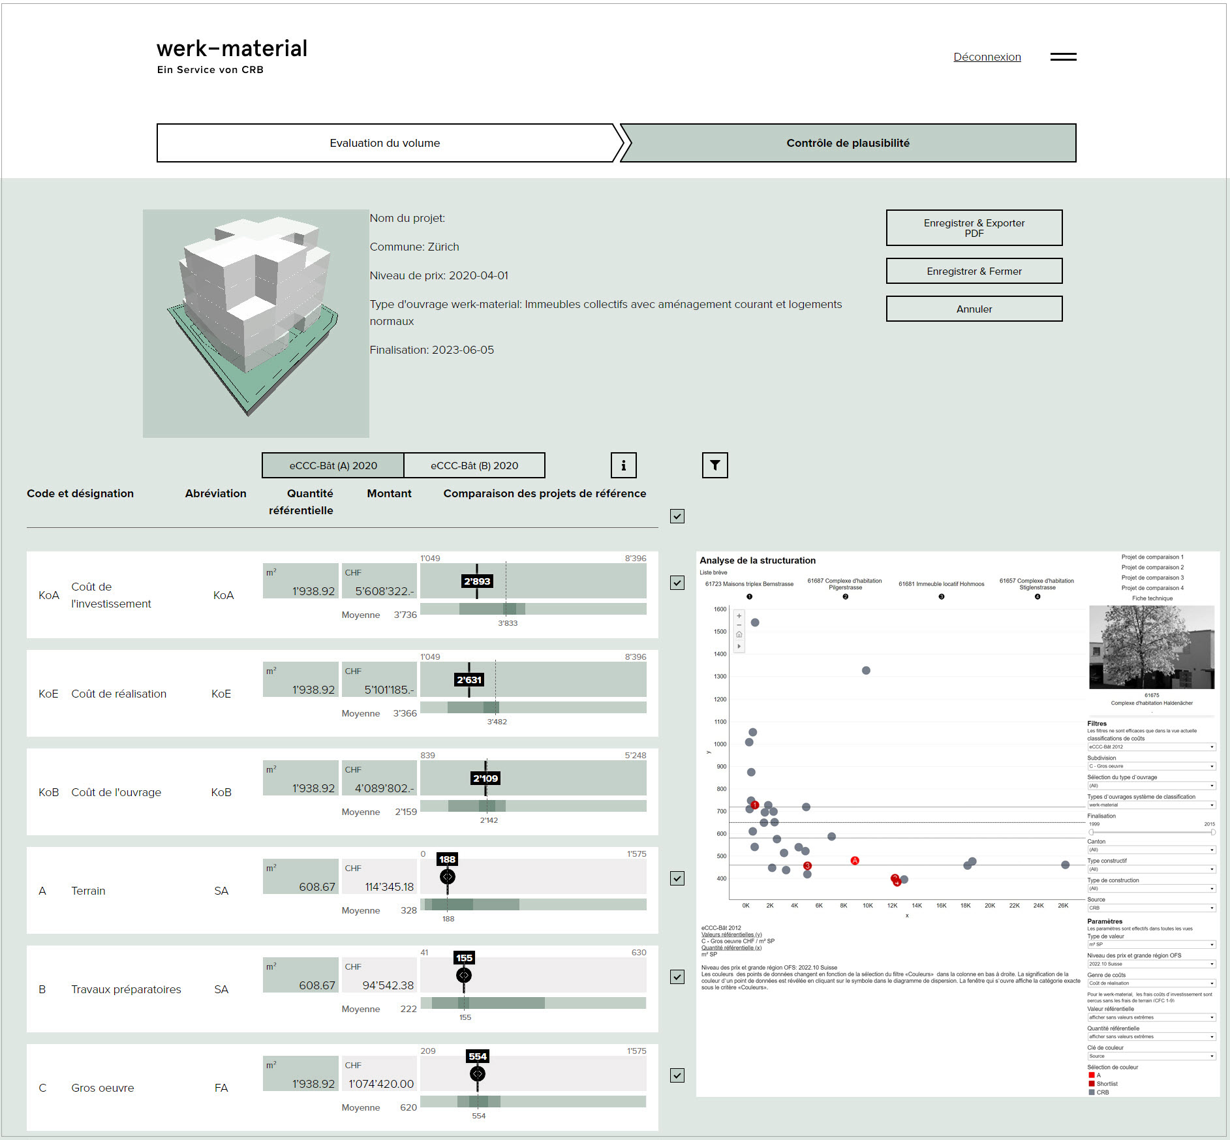1230x1140 pixels.
Task: Uncheck the Terrain row checkbox
Action: tap(677, 878)
